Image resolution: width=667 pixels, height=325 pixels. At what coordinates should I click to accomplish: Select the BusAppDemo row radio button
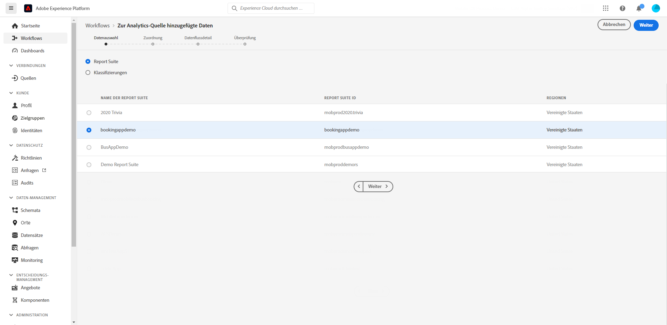point(89,147)
